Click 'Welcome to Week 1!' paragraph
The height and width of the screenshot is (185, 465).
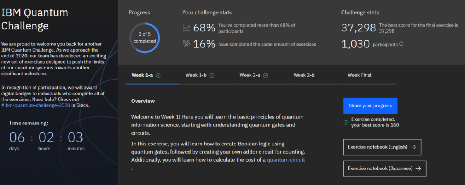coord(217,125)
